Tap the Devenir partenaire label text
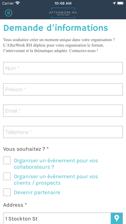 [37, 192]
